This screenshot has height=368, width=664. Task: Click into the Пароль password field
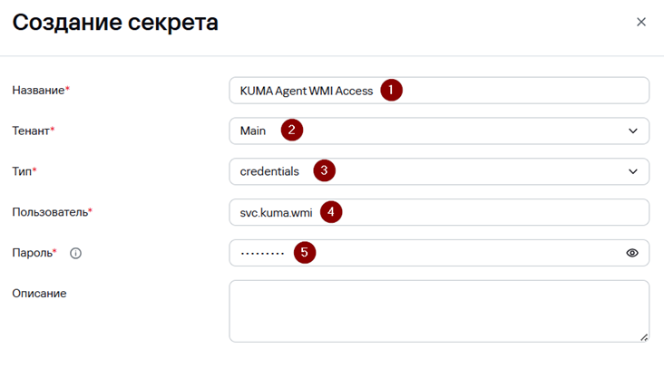coord(439,253)
